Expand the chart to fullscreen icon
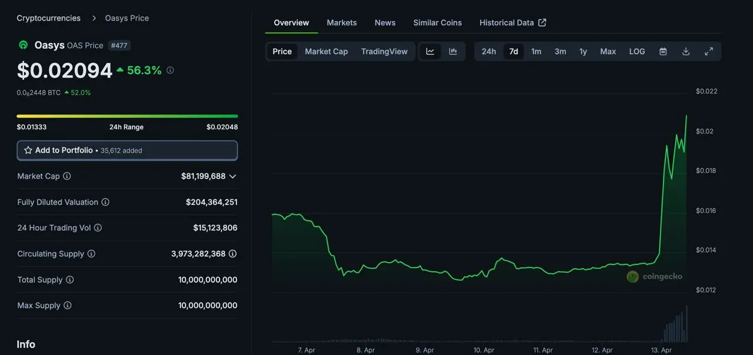Viewport: 753px width, 355px height. [708, 51]
